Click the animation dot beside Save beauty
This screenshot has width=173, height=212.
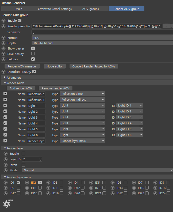(3, 54)
